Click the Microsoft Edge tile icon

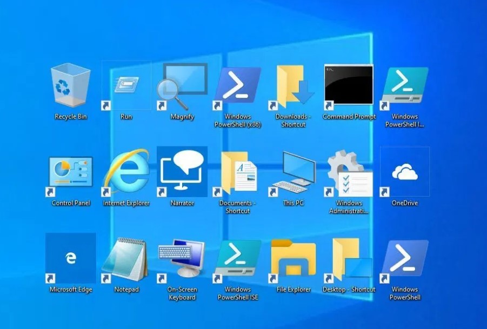click(70, 258)
